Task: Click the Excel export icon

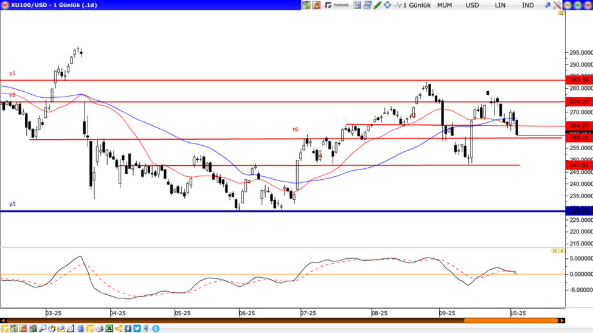Action: coord(109,329)
